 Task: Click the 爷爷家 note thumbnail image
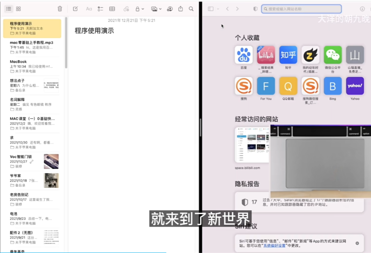(51, 181)
